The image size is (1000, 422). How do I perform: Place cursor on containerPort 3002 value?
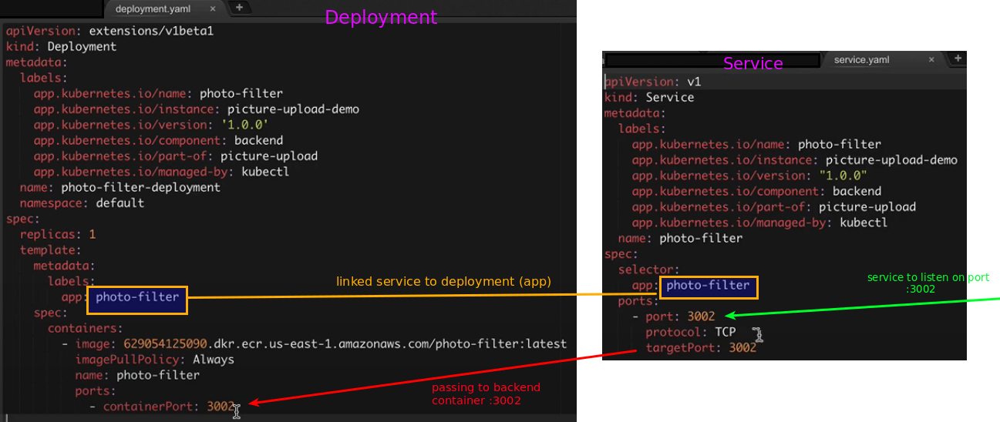220,407
